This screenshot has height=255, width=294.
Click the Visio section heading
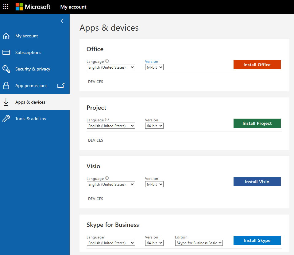click(x=93, y=166)
